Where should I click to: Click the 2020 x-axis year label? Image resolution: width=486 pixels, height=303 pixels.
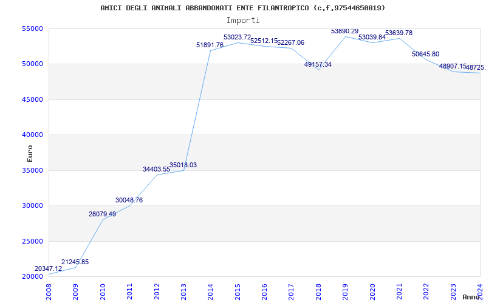(372, 290)
